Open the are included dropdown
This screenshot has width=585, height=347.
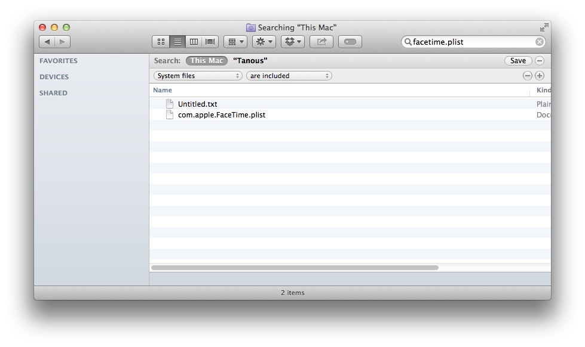(x=289, y=76)
